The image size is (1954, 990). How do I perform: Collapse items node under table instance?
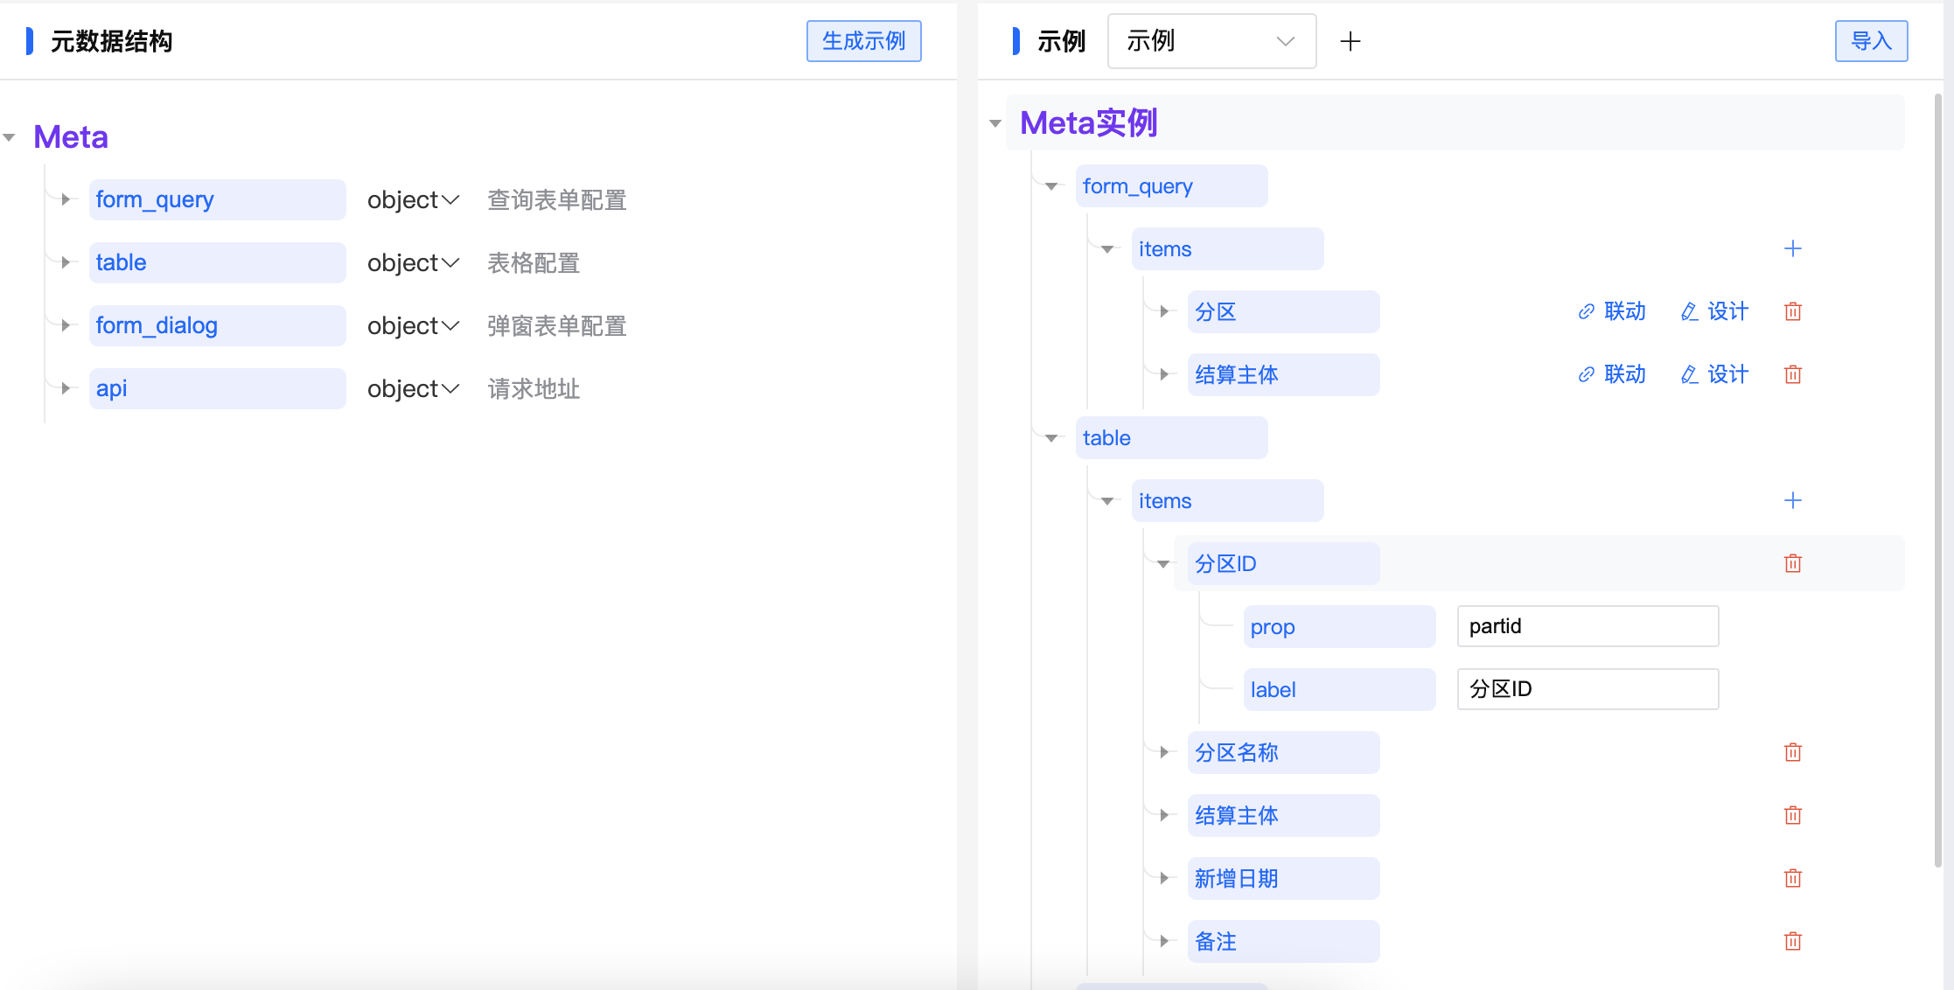pos(1107,501)
